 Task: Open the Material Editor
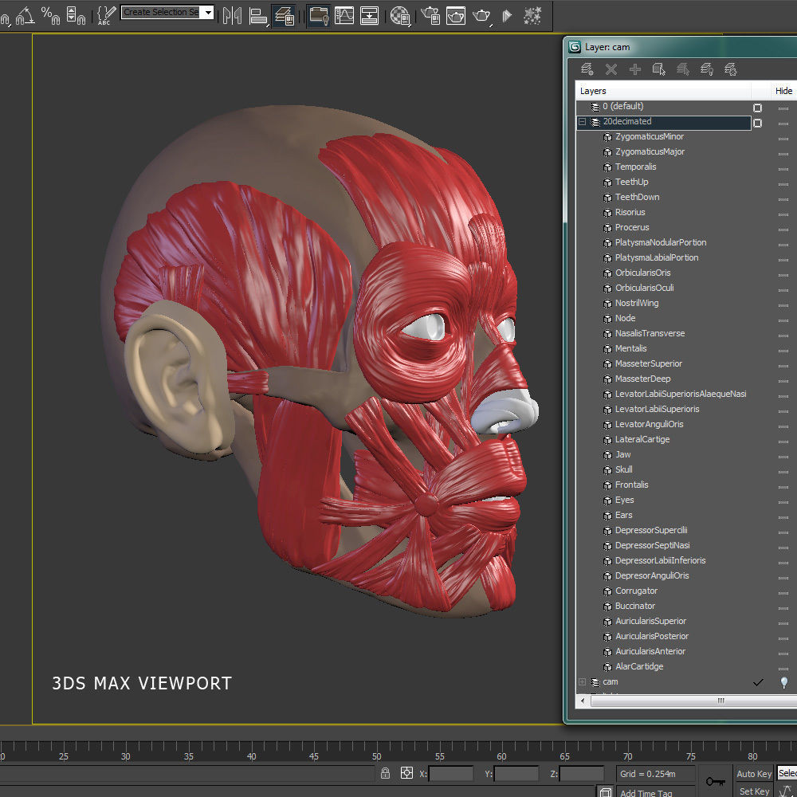pyautogui.click(x=401, y=15)
